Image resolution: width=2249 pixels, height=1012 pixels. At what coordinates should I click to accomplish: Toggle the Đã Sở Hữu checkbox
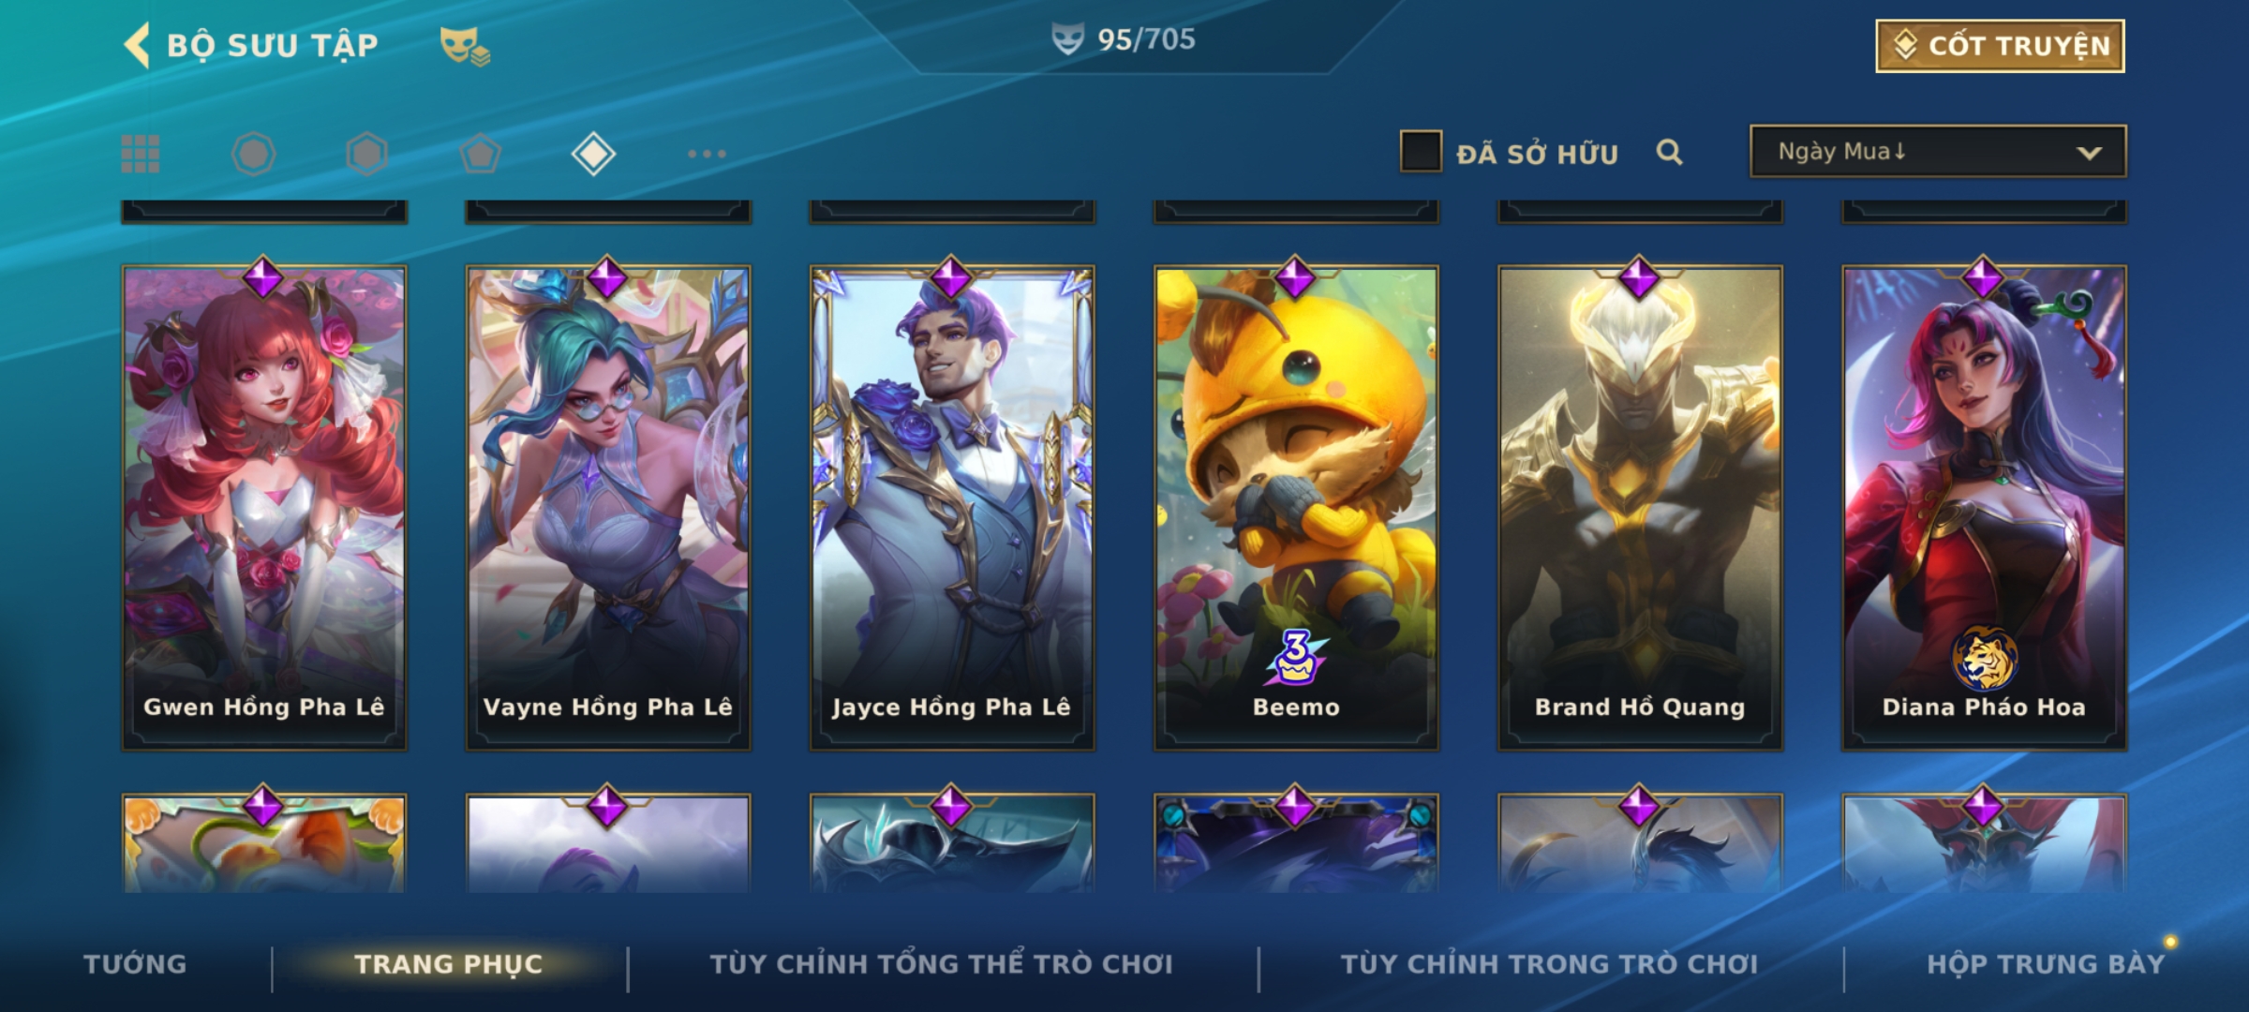(x=1421, y=152)
